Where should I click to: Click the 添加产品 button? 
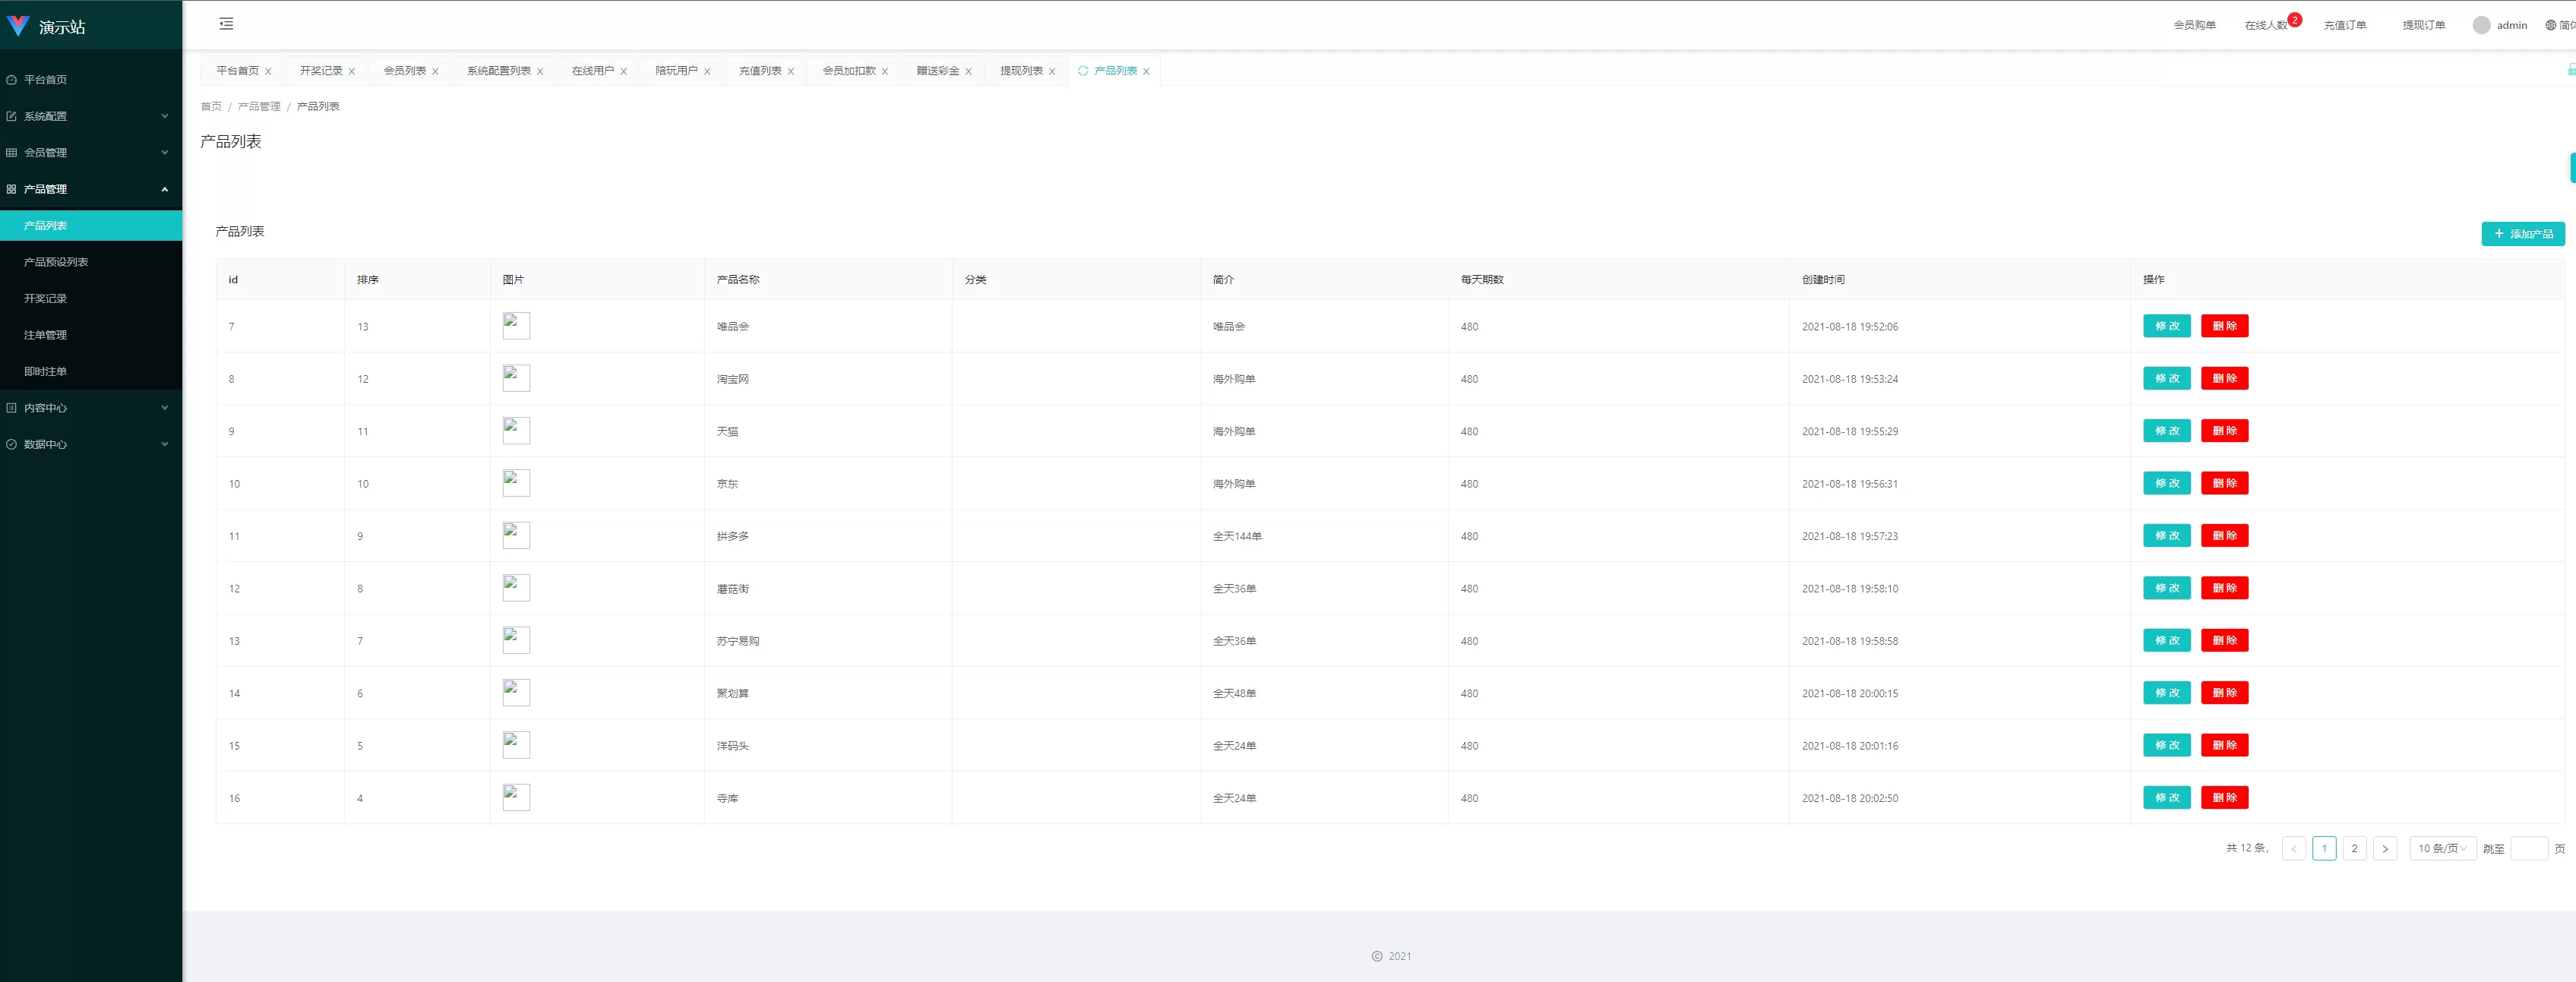2522,234
